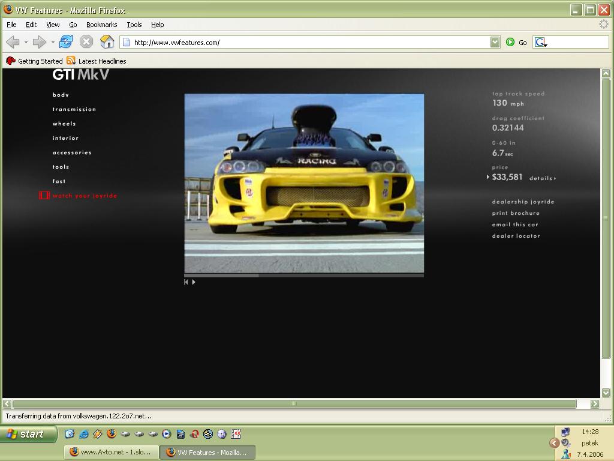Go to the Home page icon
Screen dimensions: 614x461
click(x=107, y=41)
